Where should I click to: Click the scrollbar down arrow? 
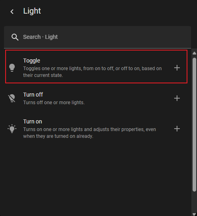point(194,214)
